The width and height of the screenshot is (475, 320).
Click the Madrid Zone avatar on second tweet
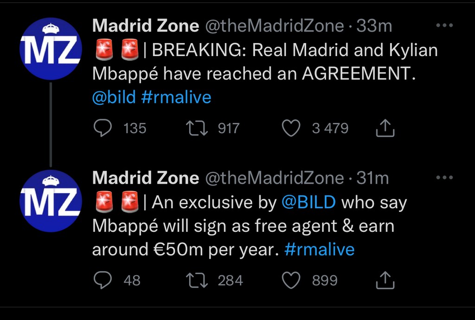(x=51, y=200)
